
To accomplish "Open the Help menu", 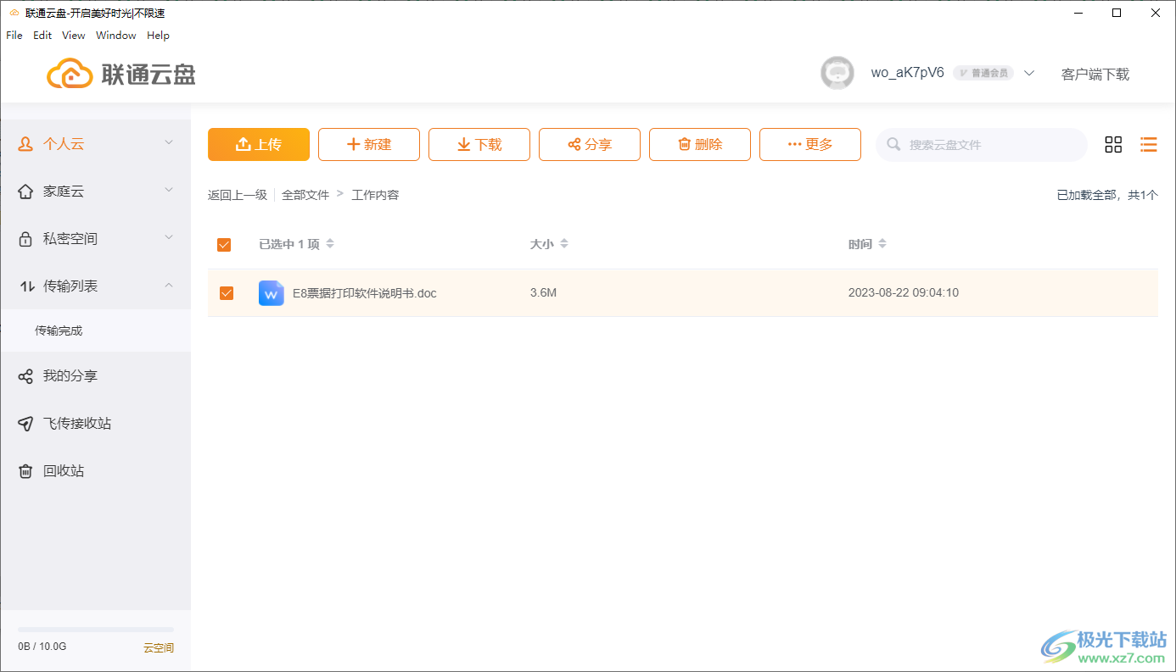I will pyautogui.click(x=158, y=36).
